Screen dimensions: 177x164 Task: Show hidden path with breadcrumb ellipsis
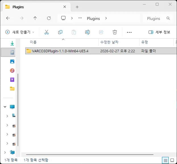[x=80, y=18]
